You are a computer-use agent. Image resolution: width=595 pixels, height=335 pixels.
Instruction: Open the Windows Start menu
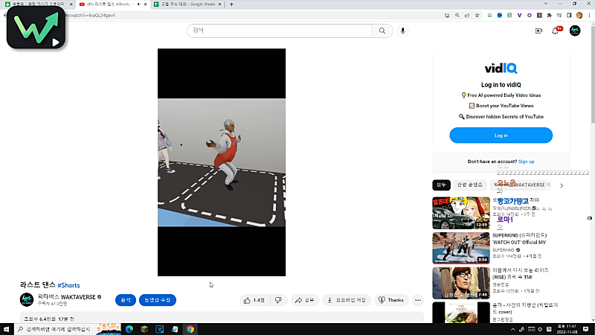click(x=7, y=329)
